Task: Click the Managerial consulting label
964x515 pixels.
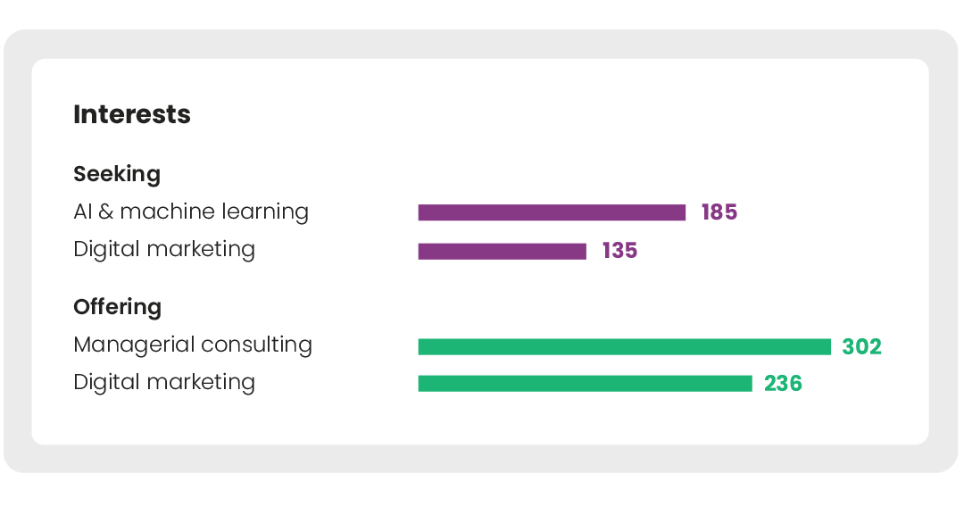Action: point(193,345)
